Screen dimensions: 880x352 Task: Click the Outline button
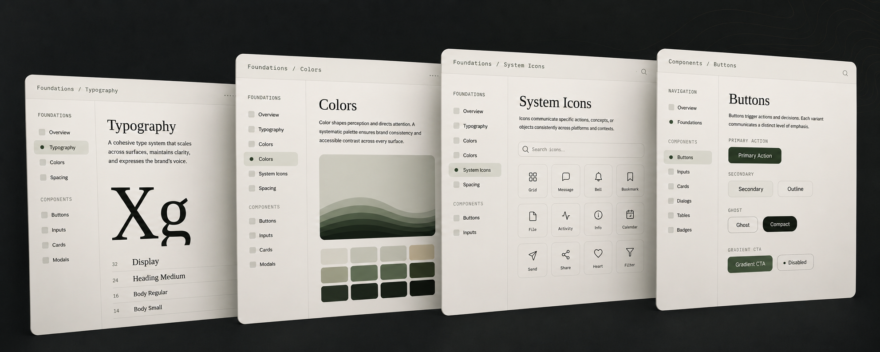[x=795, y=189]
